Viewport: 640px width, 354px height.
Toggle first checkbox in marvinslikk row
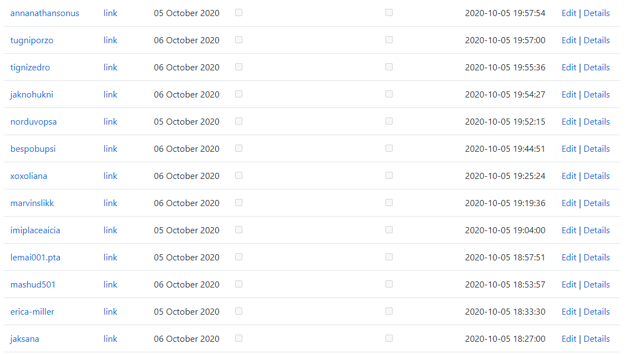pyautogui.click(x=238, y=203)
